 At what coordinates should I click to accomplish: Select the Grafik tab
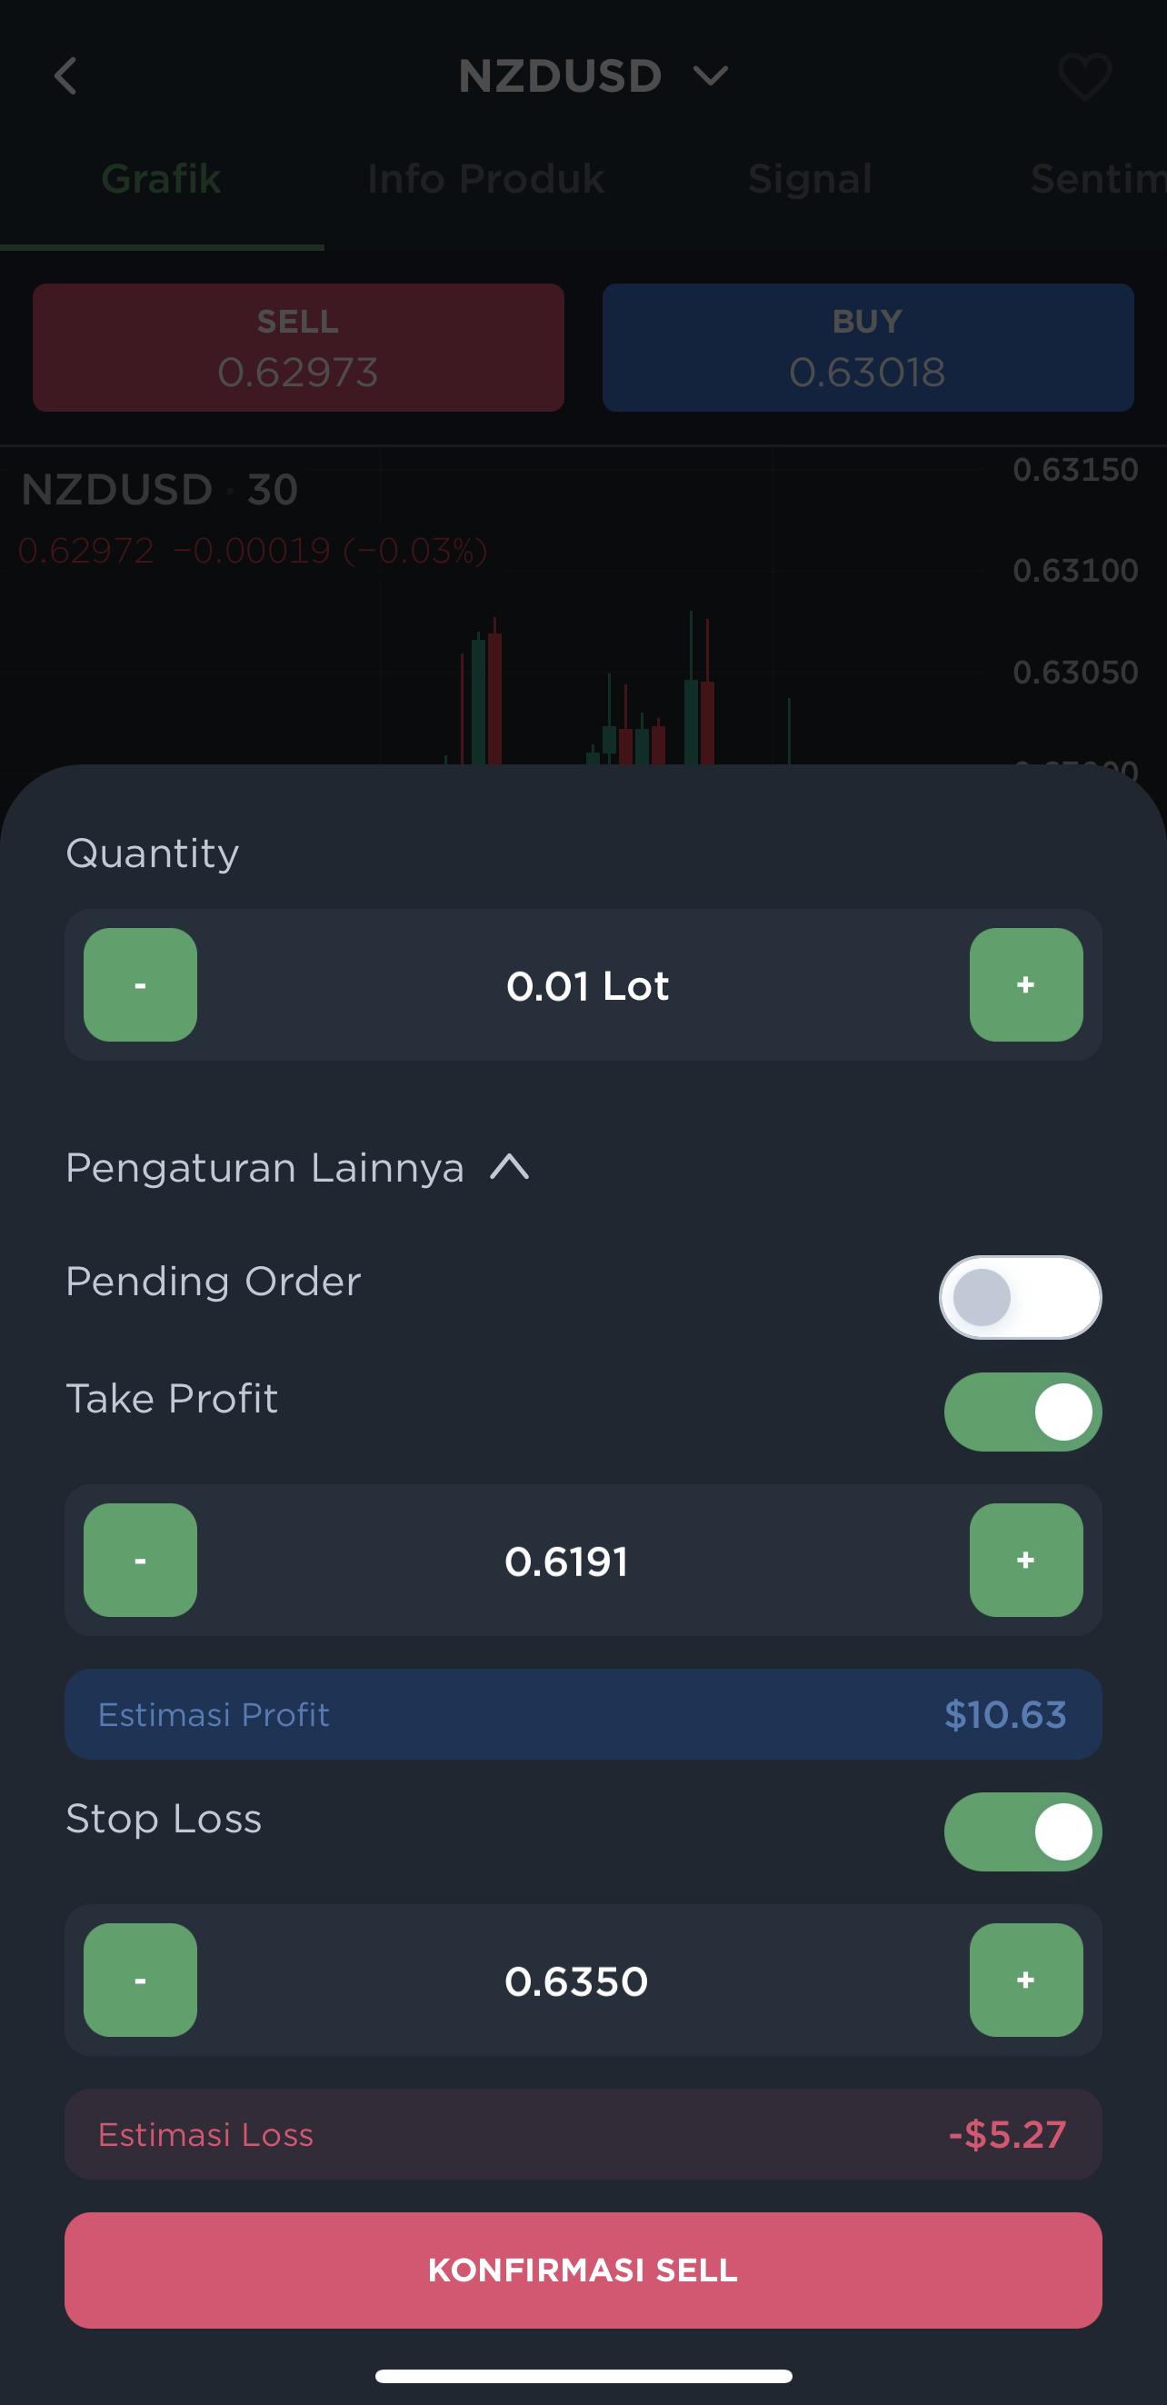pos(161,178)
